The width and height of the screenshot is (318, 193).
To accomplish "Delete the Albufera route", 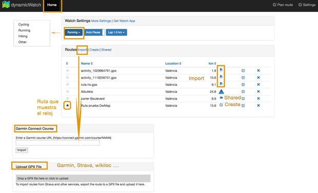I will tap(259, 91).
